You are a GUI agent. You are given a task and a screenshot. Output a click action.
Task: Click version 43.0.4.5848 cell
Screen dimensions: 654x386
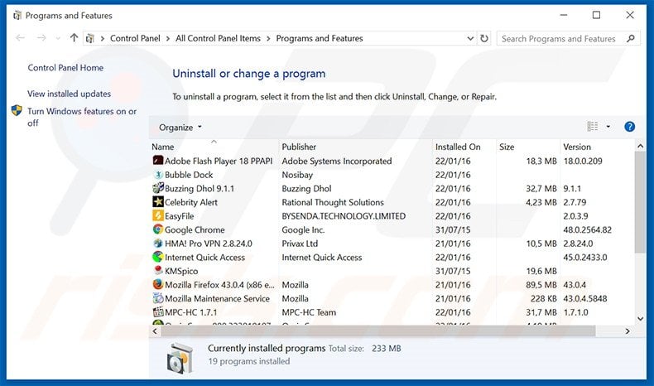585,299
